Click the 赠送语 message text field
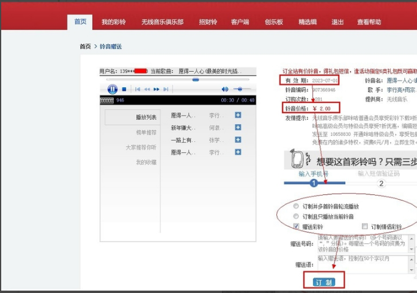The height and width of the screenshot is (293, 417). click(366, 264)
